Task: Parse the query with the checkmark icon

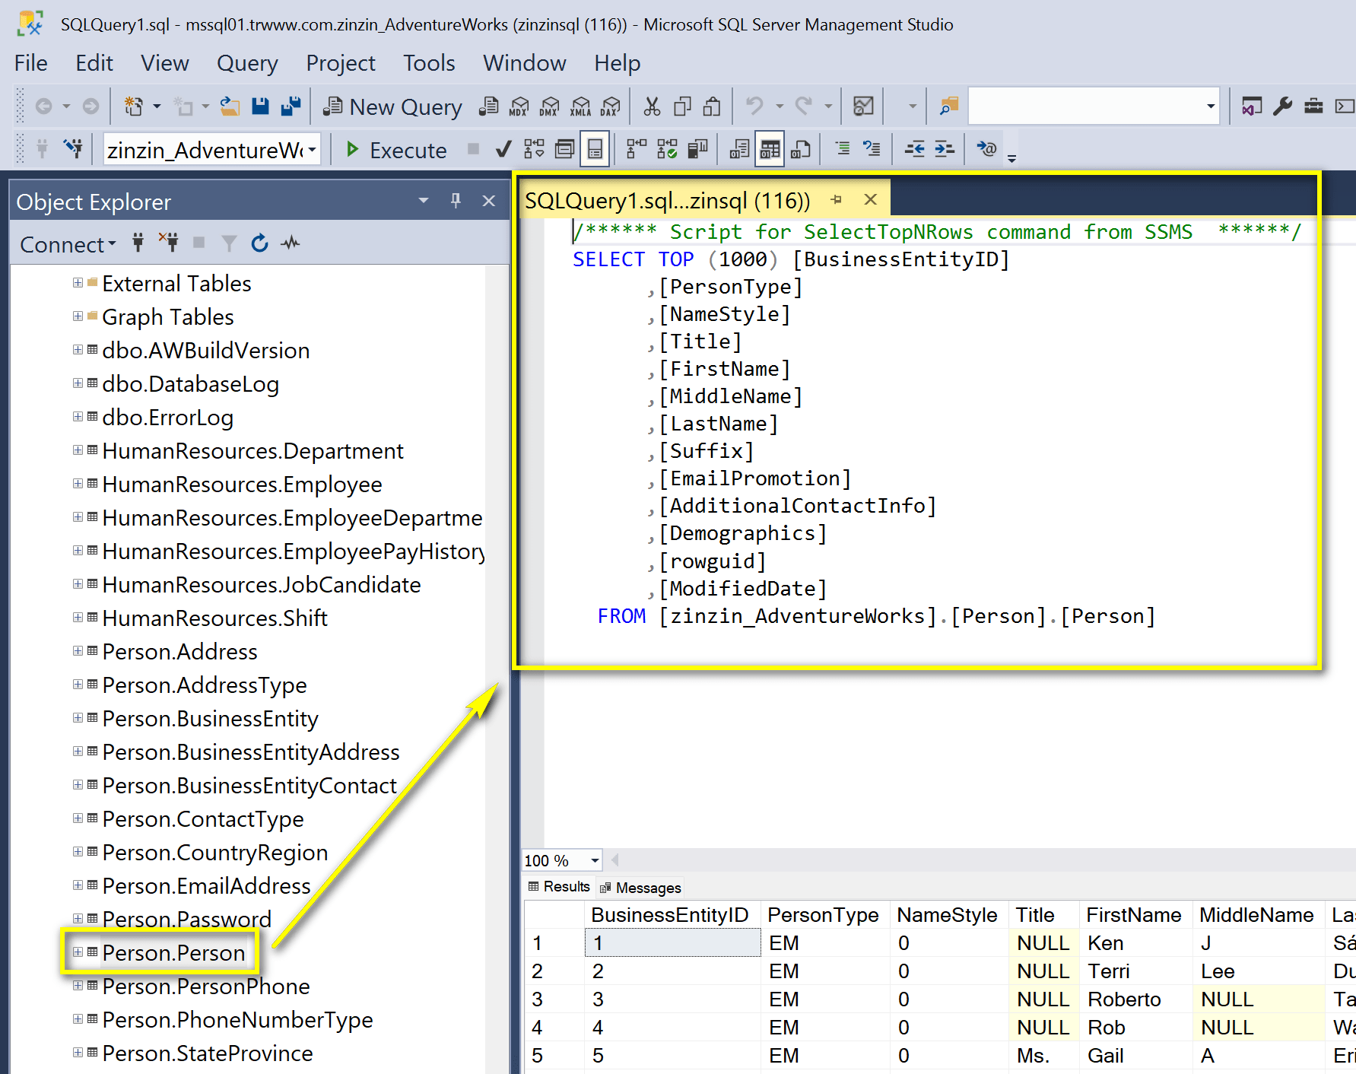Action: point(503,149)
